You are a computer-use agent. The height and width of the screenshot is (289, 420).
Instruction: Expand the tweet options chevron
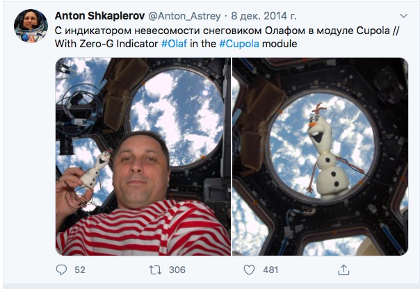tap(403, 16)
